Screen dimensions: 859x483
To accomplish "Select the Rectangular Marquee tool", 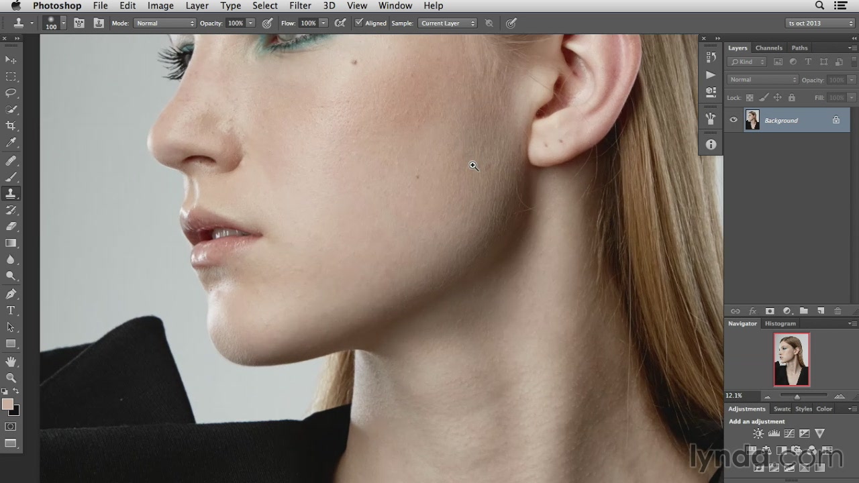I will (x=11, y=76).
